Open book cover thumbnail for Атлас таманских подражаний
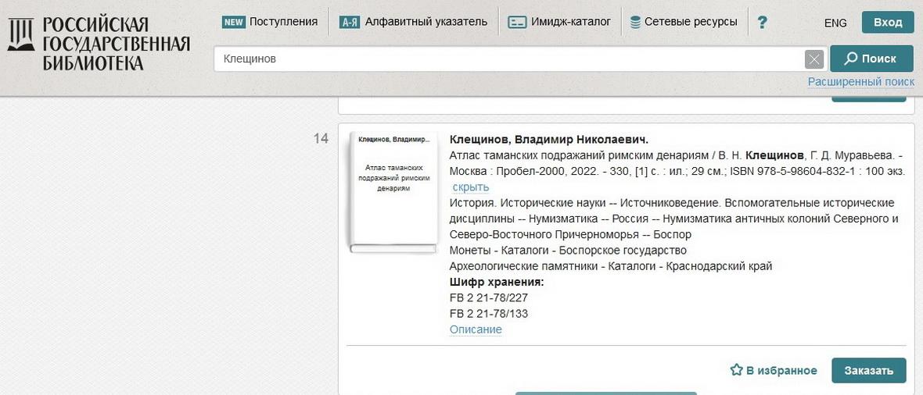923x395 pixels. point(393,191)
